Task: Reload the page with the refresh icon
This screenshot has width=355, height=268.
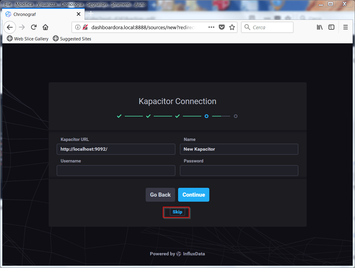Action: [x=34, y=27]
